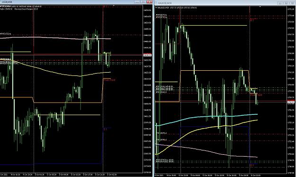Close the XAUUSD chart window
Viewport: 296px width, 177px height.
(x=292, y=3)
